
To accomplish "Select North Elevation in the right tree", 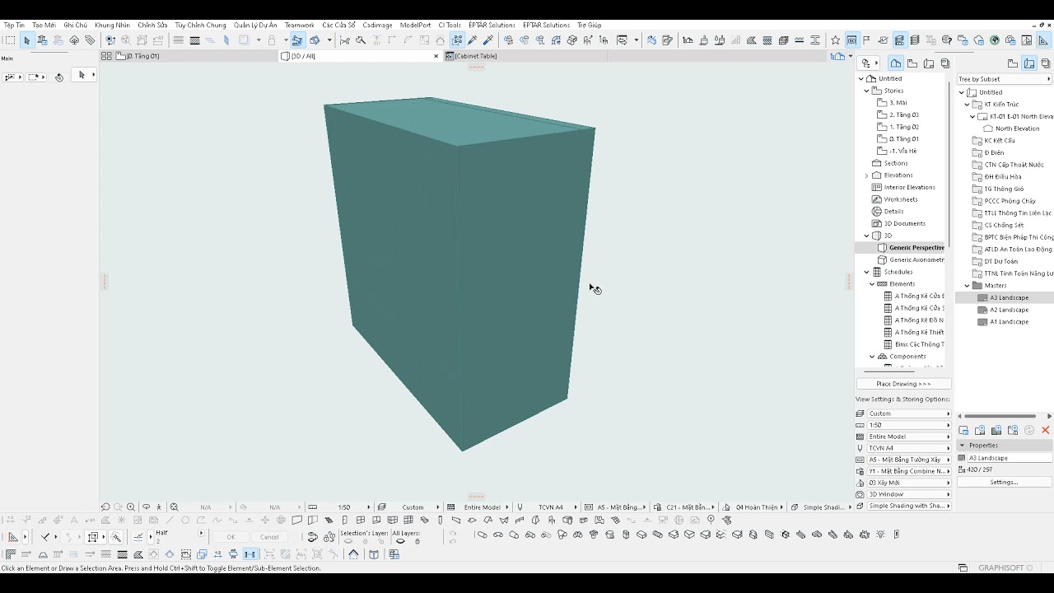I will (x=1017, y=128).
